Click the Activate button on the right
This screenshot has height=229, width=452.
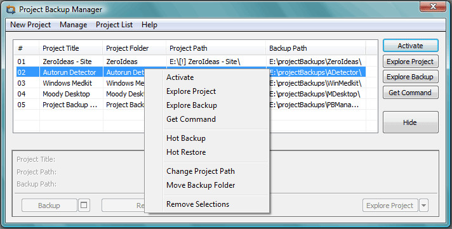tap(411, 46)
